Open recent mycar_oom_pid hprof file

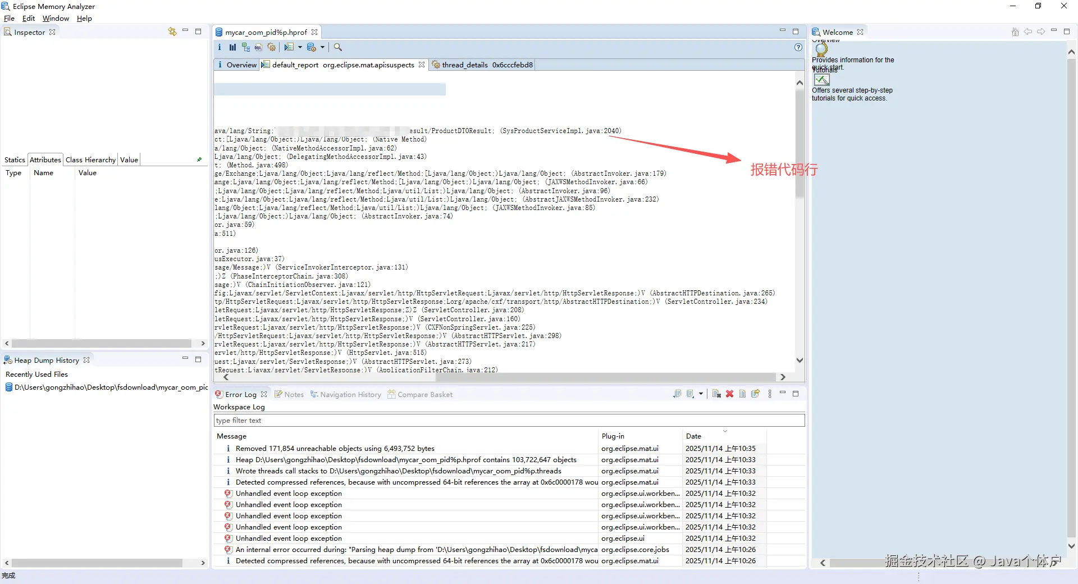click(107, 387)
